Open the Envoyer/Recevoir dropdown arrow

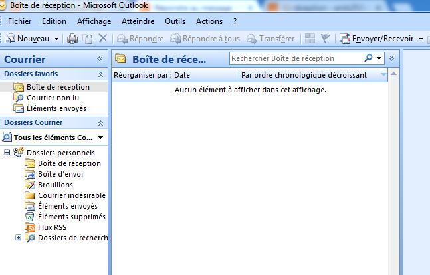tap(421, 39)
